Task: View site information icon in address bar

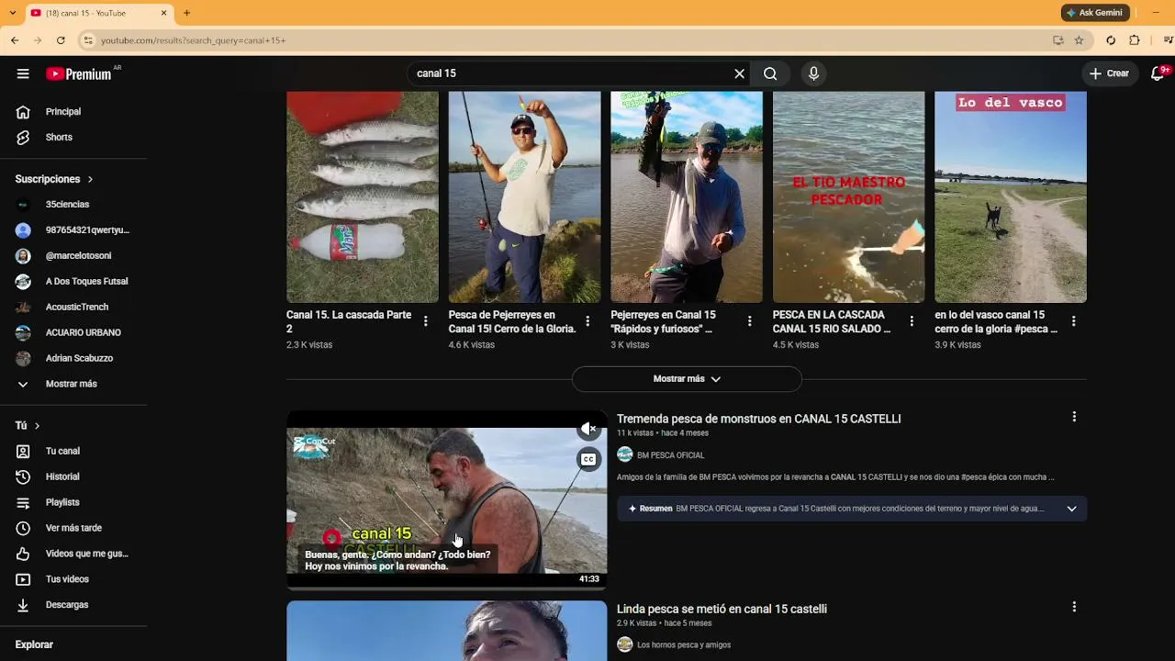Action: (x=88, y=40)
